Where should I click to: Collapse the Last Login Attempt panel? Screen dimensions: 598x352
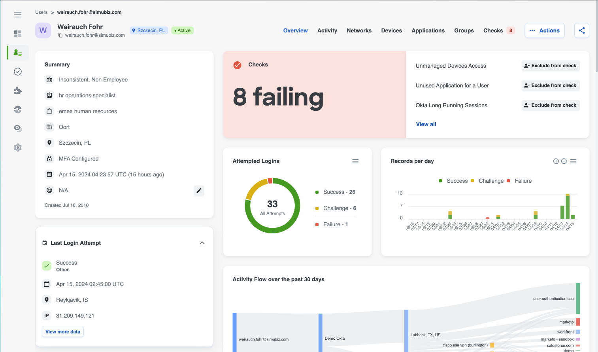(202, 243)
